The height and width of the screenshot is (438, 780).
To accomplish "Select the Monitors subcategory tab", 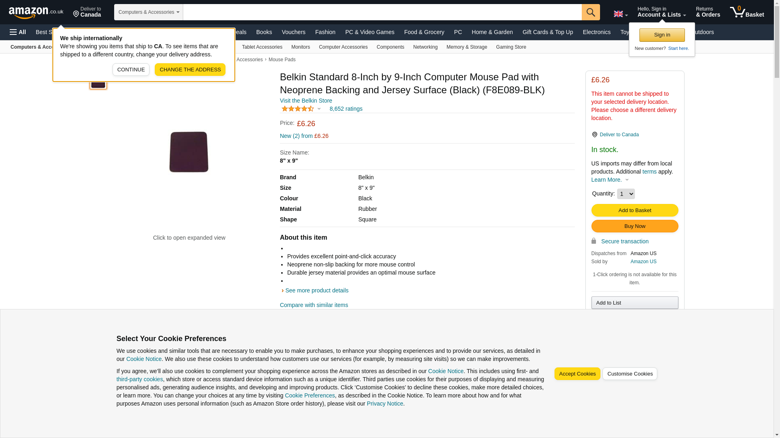I will pos(300,47).
